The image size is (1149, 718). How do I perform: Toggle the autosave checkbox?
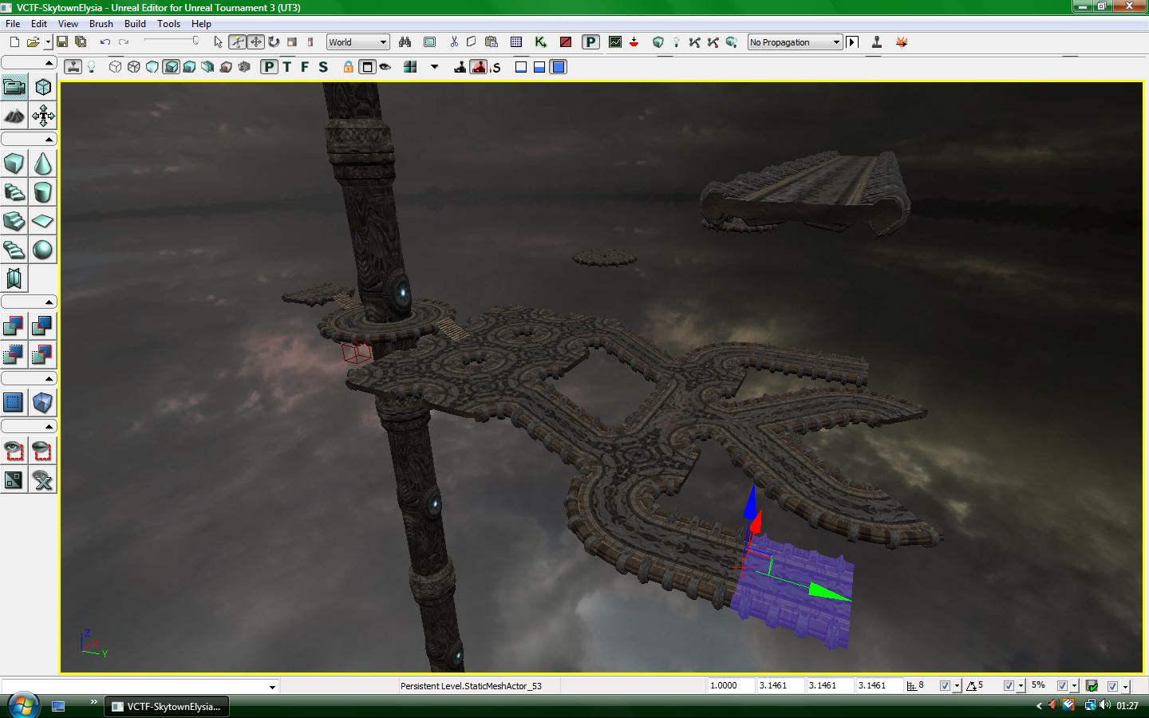tap(1112, 685)
